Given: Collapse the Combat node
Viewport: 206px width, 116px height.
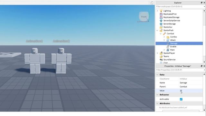Looking at the screenshot, I should [x=161, y=34].
